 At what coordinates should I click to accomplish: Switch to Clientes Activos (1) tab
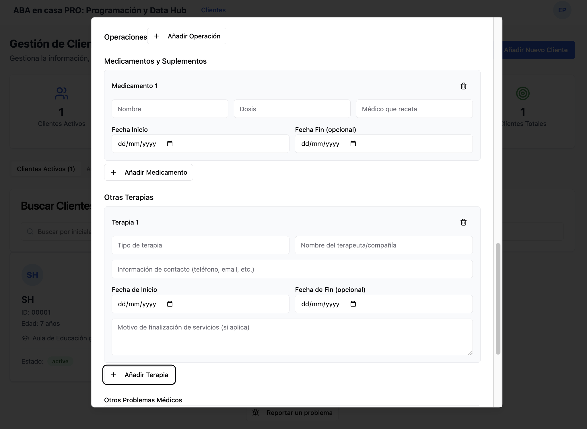(46, 169)
